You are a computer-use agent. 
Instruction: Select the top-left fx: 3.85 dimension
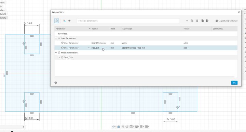[28, 23]
